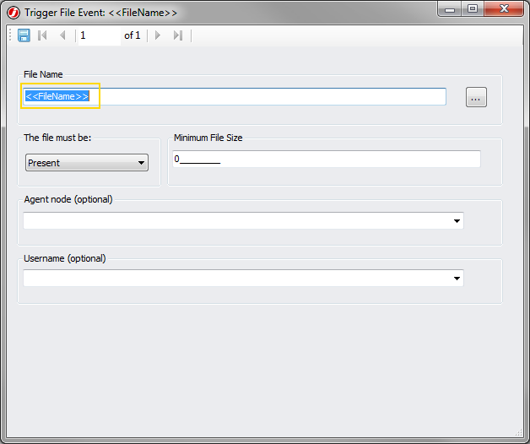Click the 'The file must be:' label

coord(57,138)
